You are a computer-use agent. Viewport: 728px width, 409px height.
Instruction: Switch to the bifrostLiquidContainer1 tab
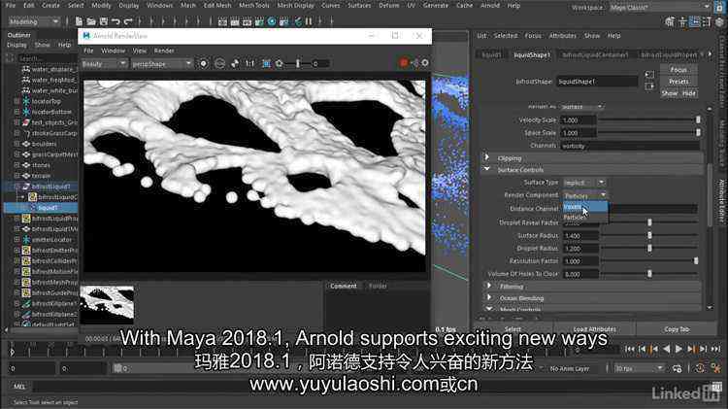595,54
